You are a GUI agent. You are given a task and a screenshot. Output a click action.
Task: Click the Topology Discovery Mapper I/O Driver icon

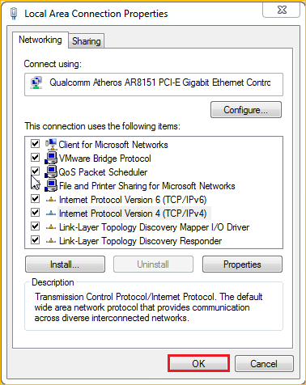tap(51, 227)
